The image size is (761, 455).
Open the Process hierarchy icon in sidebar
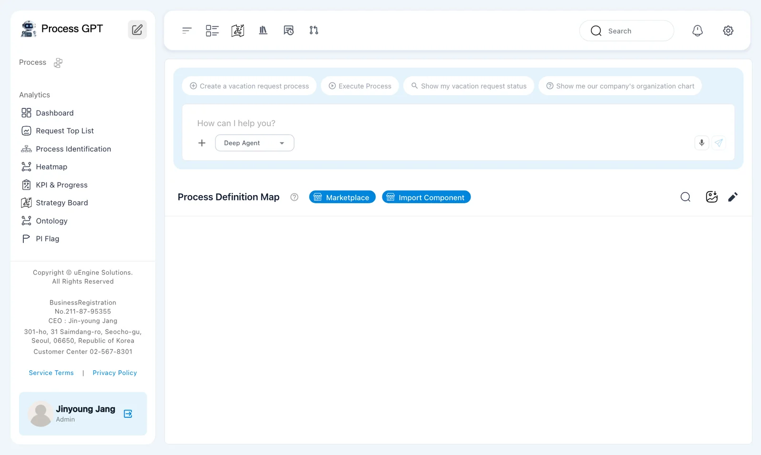click(x=58, y=63)
